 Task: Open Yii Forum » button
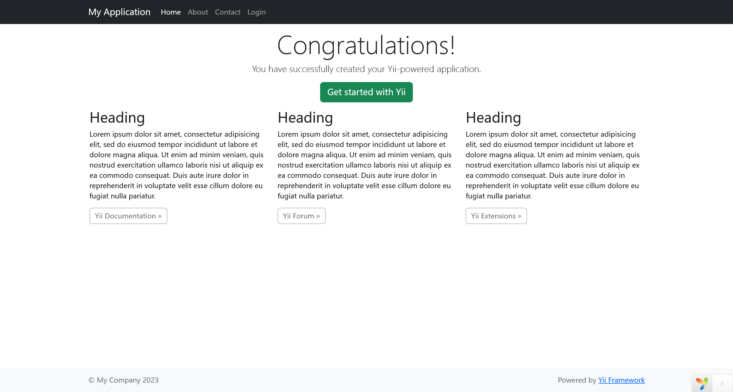click(302, 216)
